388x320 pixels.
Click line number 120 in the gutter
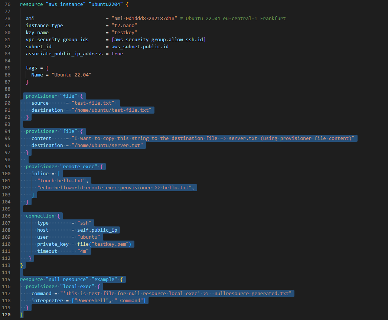click(6, 314)
